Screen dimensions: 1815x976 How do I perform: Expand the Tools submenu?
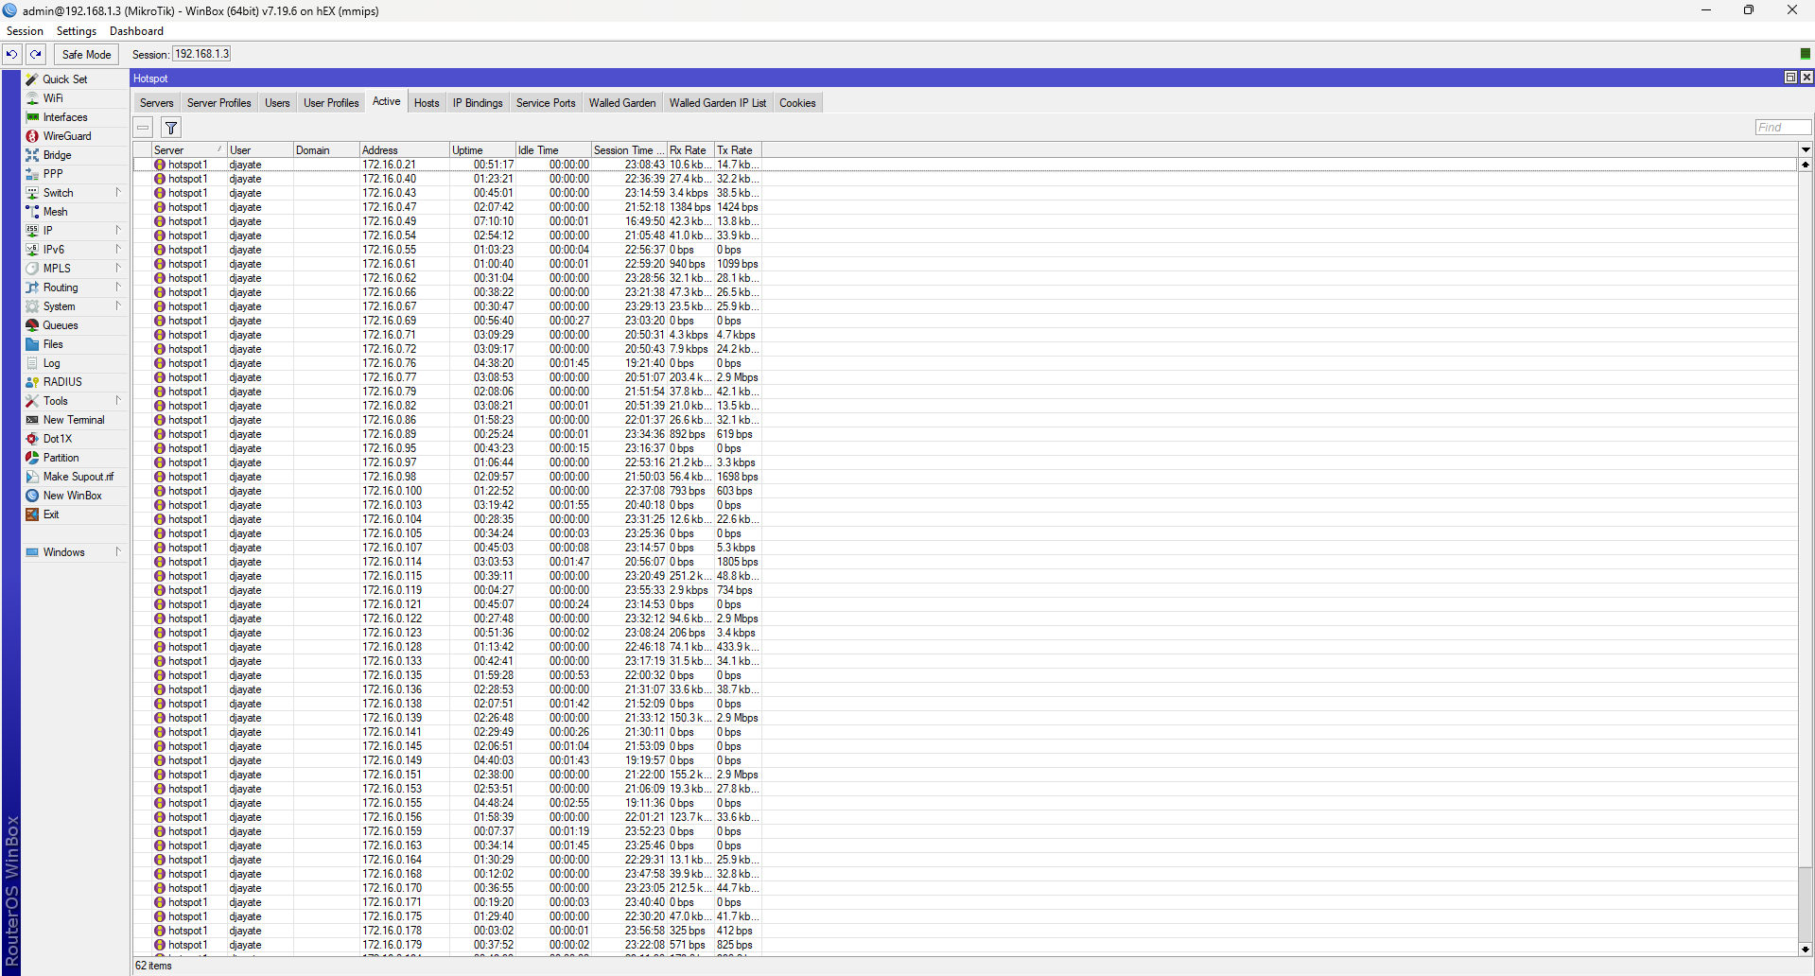[118, 401]
